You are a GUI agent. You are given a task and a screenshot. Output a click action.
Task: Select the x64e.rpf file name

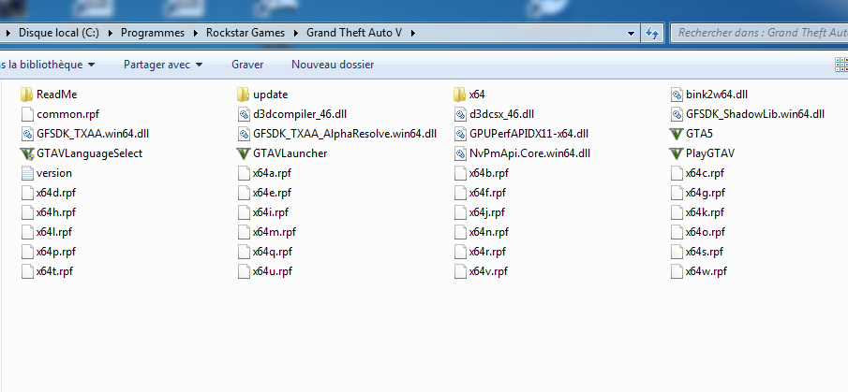tap(272, 193)
